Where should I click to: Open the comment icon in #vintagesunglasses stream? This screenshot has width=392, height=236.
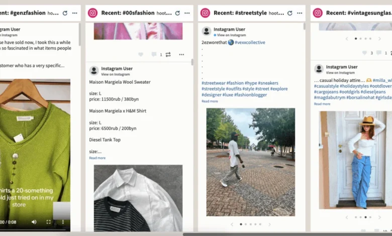pyautogui.click(x=378, y=53)
